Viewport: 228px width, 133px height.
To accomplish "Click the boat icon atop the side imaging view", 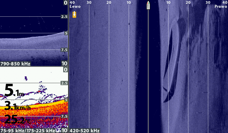I will click(x=148, y=5).
